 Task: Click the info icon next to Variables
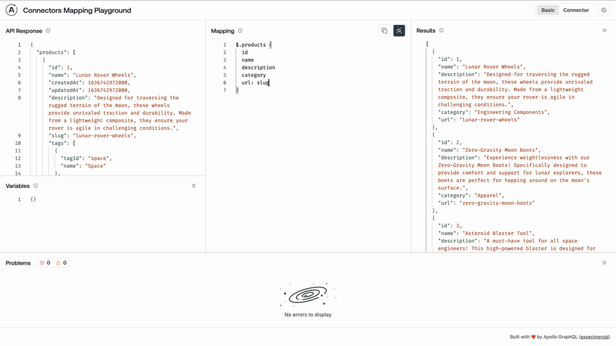[35, 186]
